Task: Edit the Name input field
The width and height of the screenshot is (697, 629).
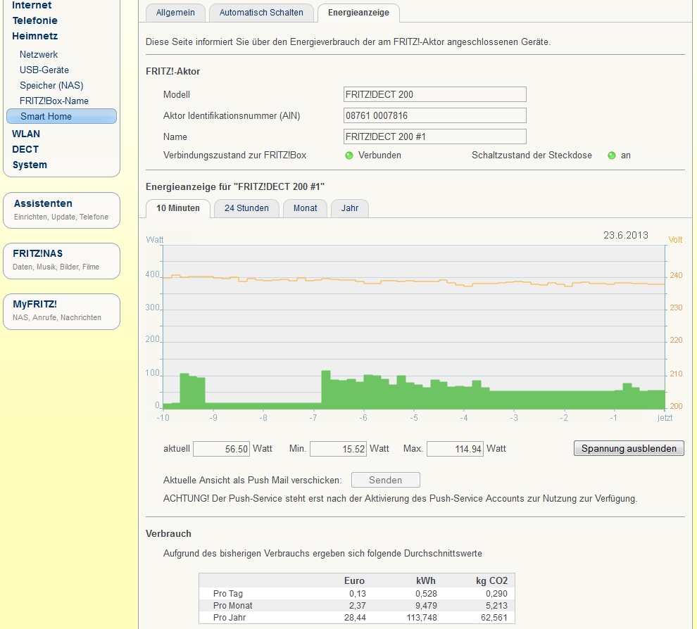Action: 434,136
